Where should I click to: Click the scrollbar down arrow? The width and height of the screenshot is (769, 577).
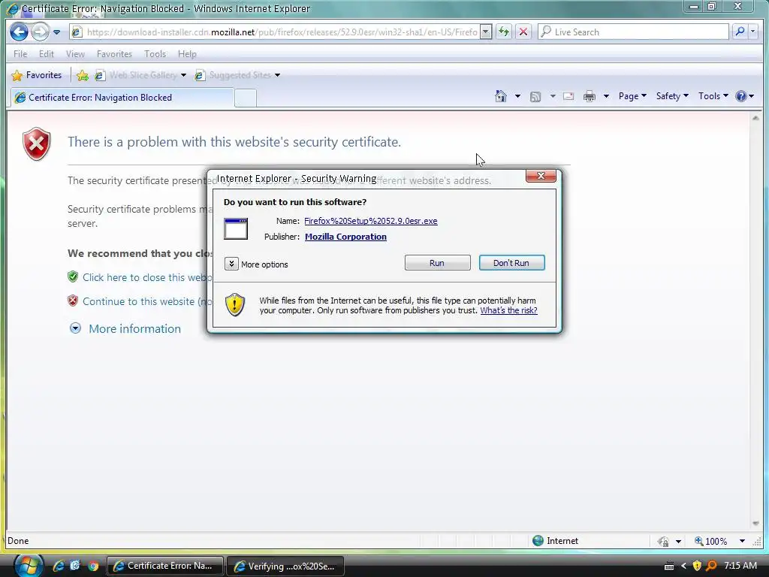(x=755, y=524)
